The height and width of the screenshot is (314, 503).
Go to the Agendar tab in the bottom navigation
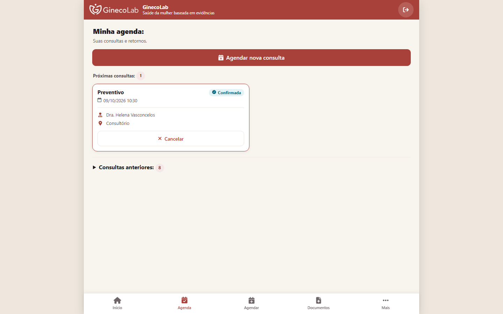(x=251, y=303)
